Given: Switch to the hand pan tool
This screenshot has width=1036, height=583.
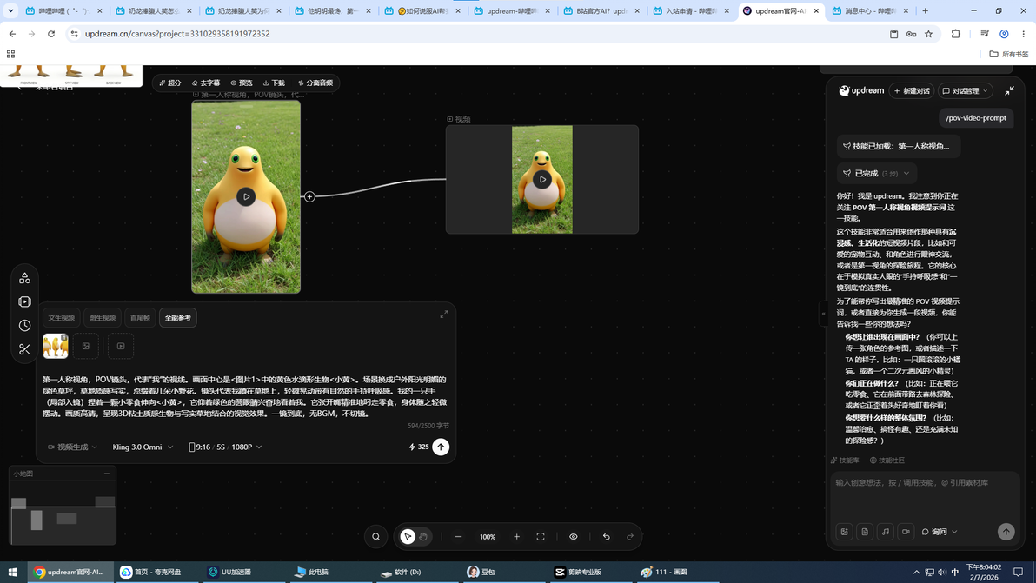Looking at the screenshot, I should [423, 537].
